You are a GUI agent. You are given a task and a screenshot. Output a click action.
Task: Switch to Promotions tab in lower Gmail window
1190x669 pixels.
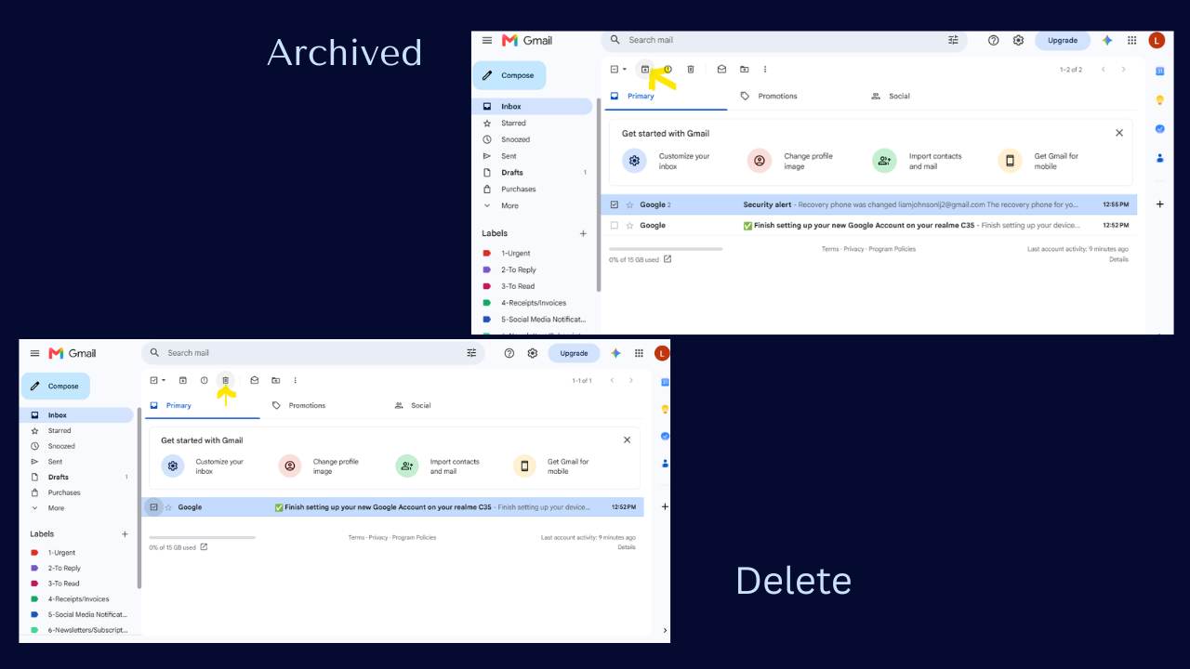tap(299, 405)
